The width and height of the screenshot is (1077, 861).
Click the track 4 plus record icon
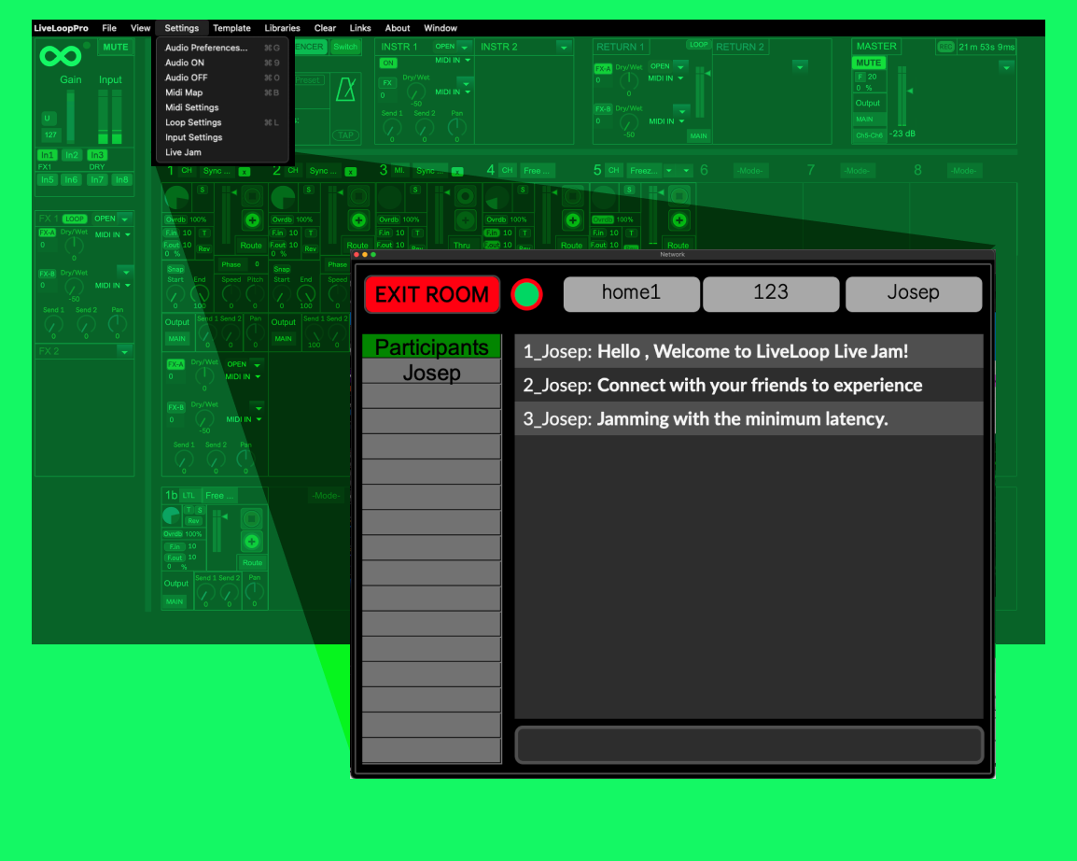(x=572, y=220)
